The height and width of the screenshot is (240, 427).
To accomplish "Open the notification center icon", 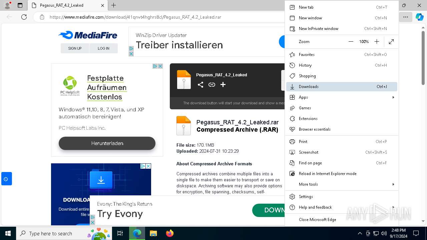I will 416,233.
